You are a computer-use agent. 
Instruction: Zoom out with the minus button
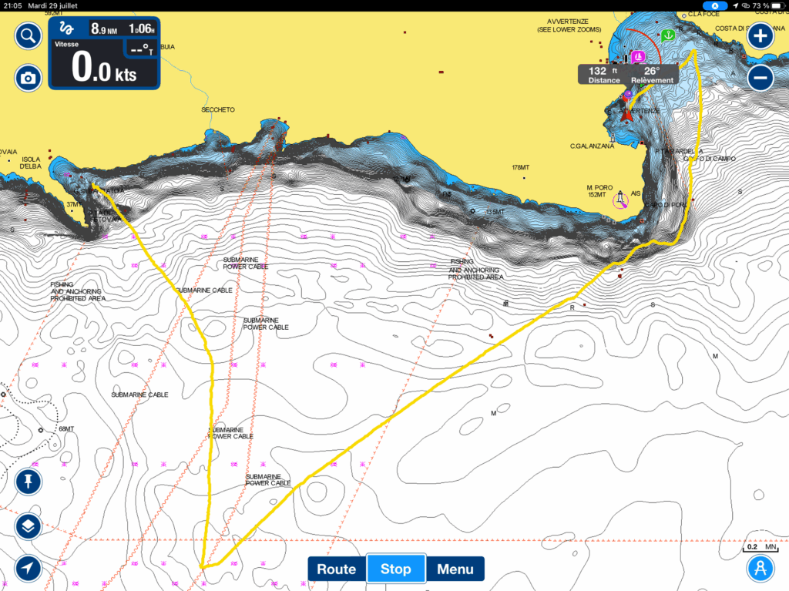click(x=760, y=77)
